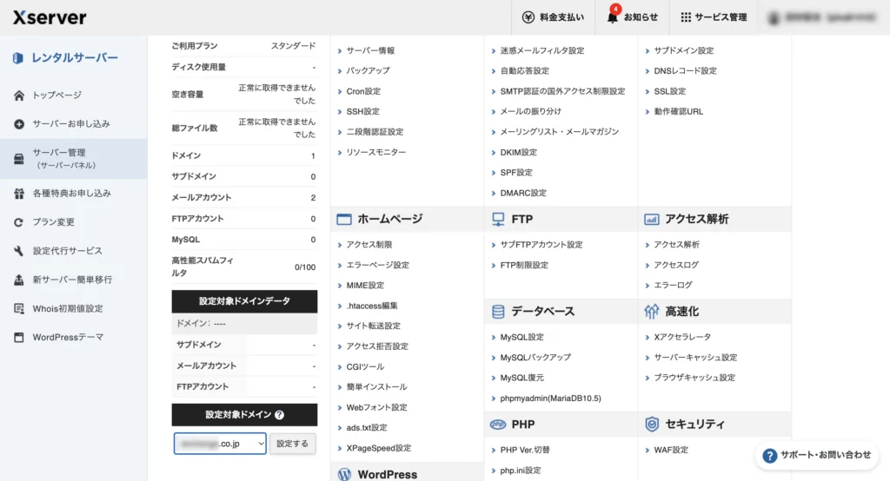Click the home icon for Top Page

pos(18,95)
